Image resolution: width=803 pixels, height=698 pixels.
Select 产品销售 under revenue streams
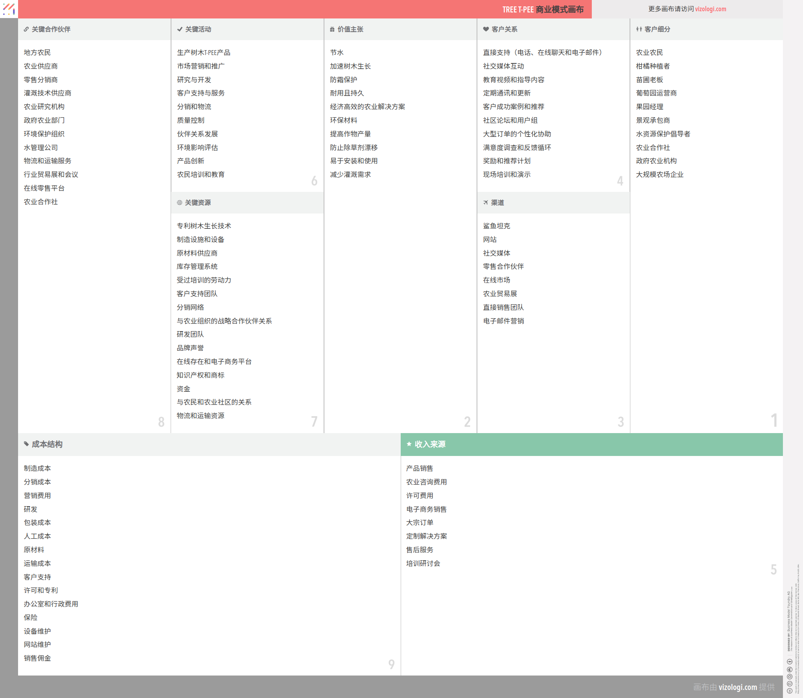419,468
